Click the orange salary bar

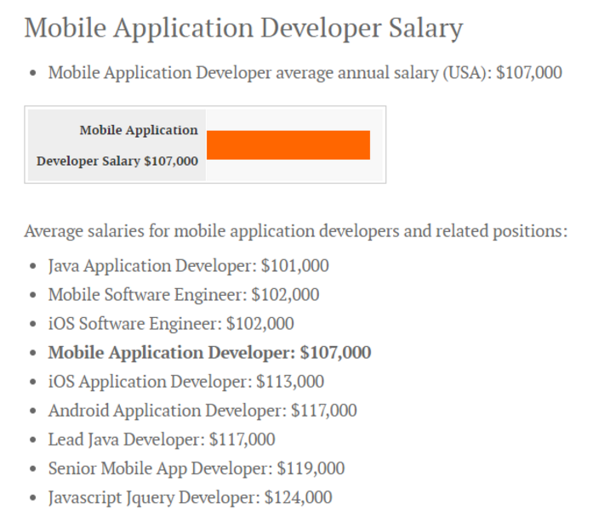pyautogui.click(x=288, y=144)
